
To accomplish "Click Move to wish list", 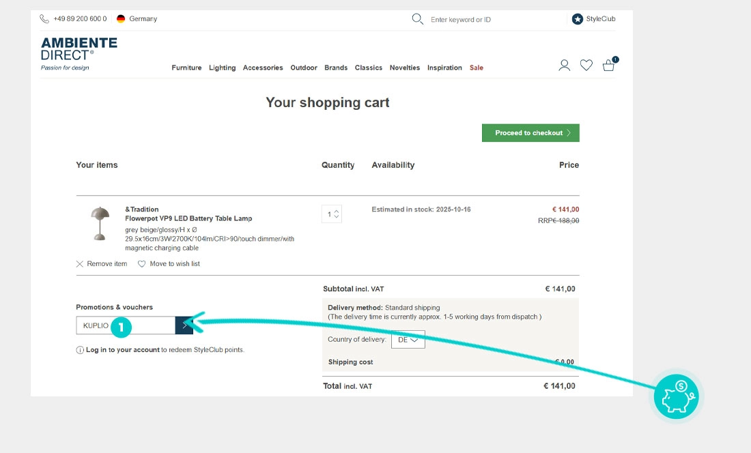I will point(169,264).
